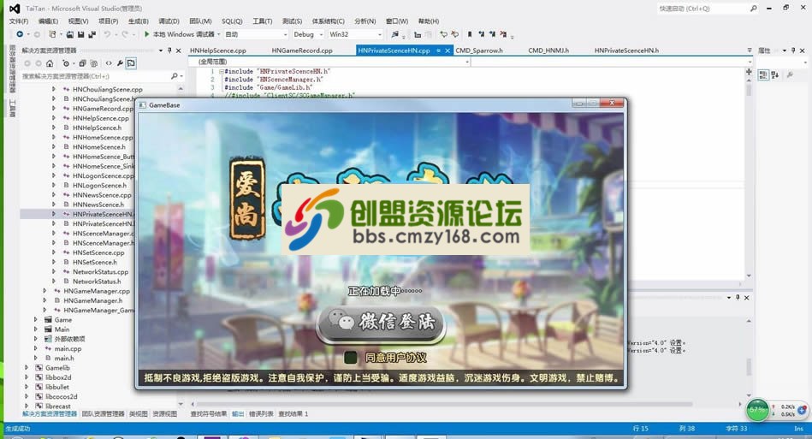Click the Undo toolbar icon
Screen dimensions: 812x439
[x=107, y=34]
